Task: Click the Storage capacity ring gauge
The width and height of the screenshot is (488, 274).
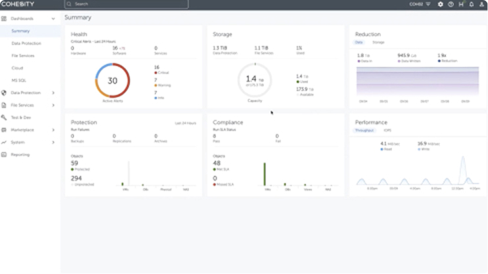Action: pos(255,81)
